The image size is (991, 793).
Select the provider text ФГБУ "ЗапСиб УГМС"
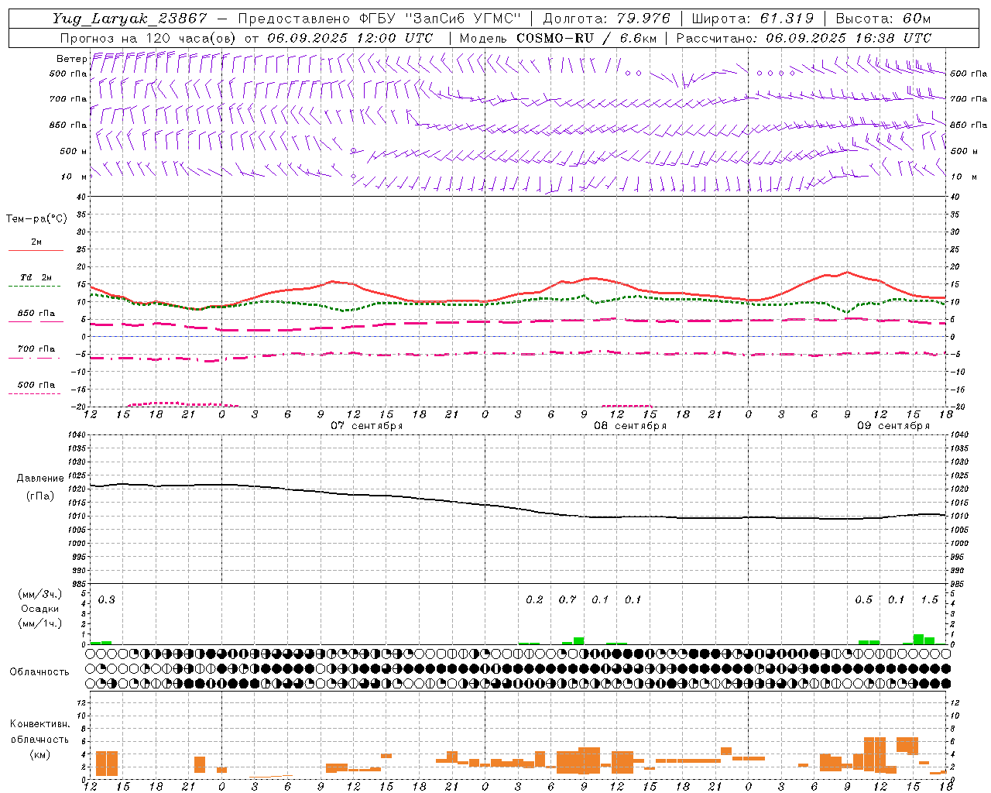(x=440, y=19)
